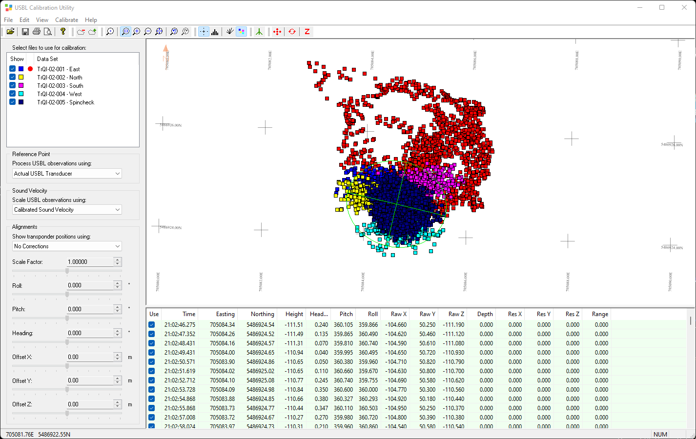The image size is (696, 439).
Task: Expand the Show transponder positions dropdown
Action: tap(117, 246)
